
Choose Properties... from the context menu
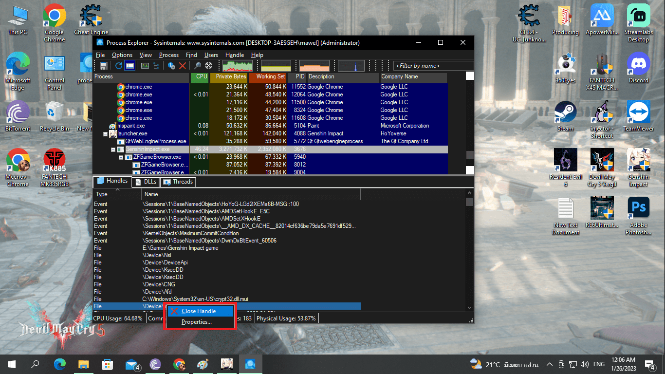click(x=200, y=322)
